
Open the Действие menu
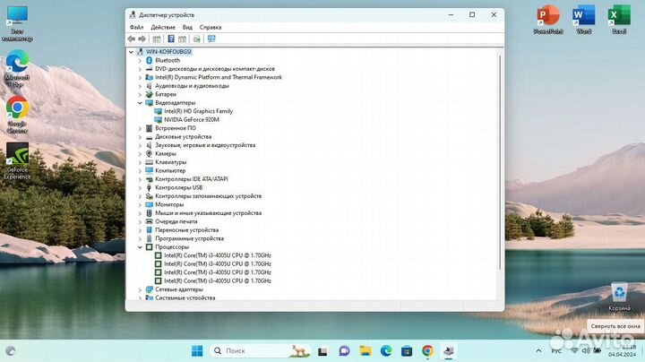click(x=163, y=27)
